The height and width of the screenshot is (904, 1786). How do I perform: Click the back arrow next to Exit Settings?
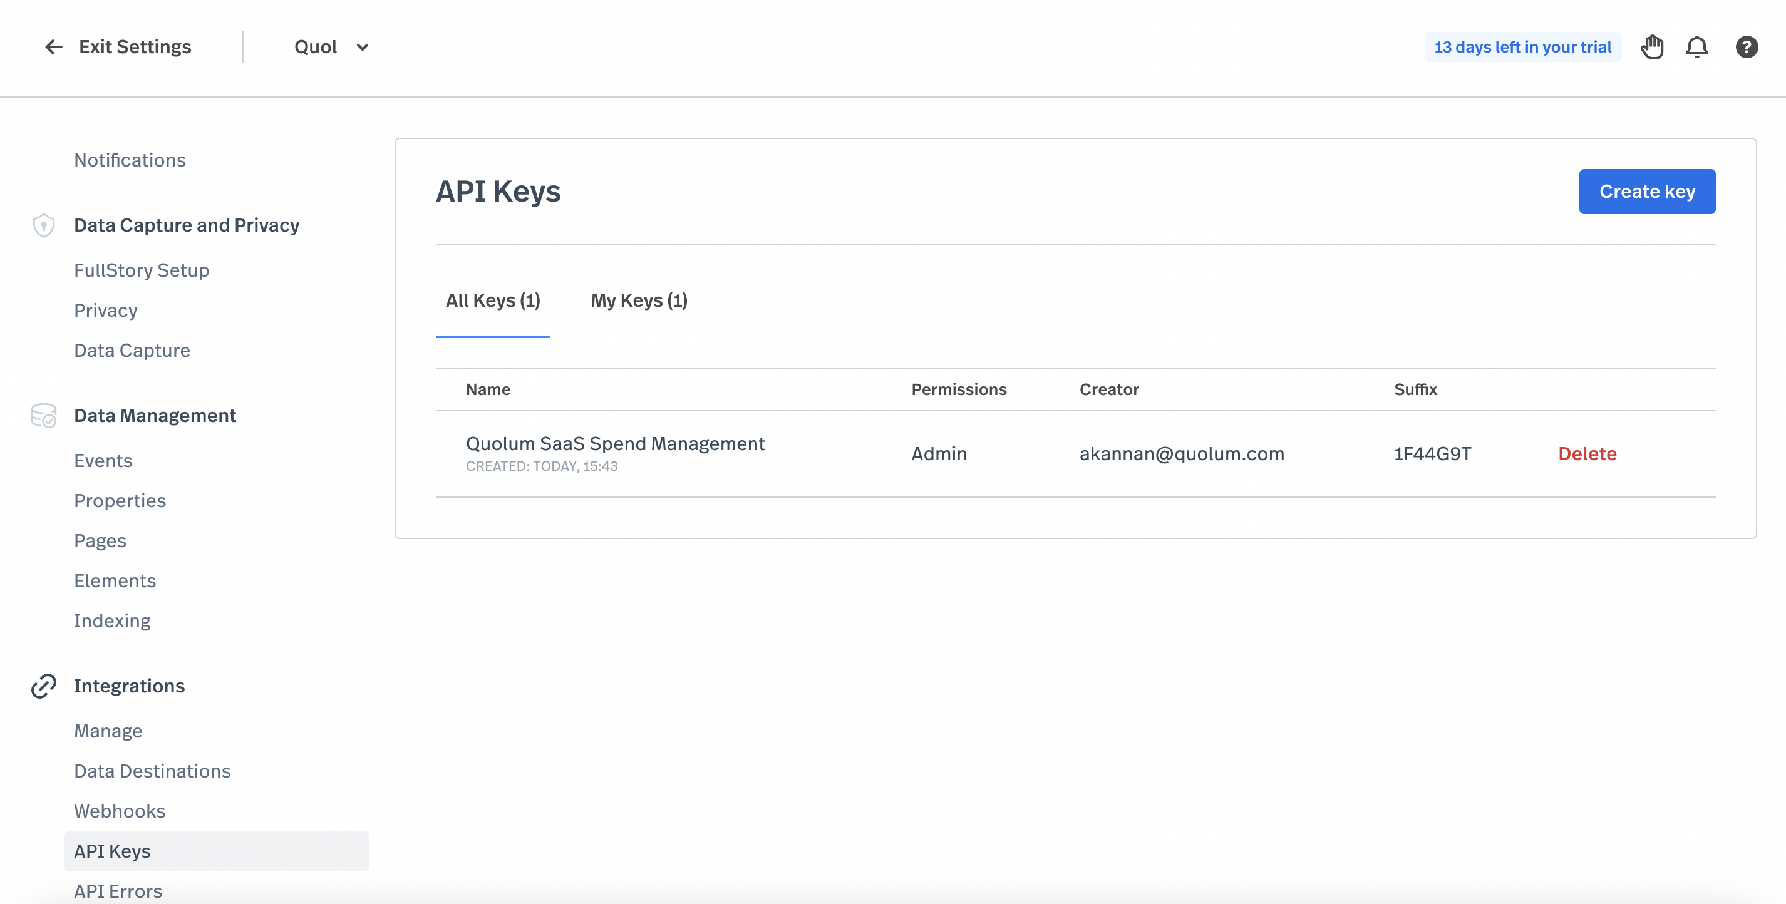(53, 47)
